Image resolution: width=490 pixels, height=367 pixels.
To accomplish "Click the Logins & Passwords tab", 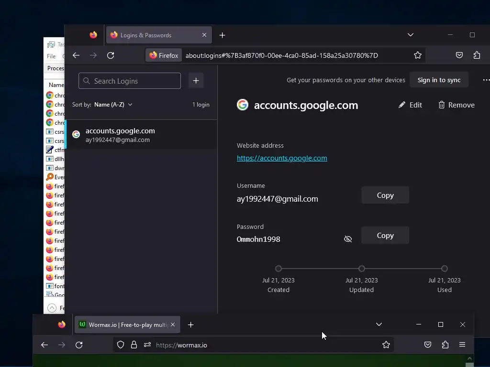I will (159, 35).
